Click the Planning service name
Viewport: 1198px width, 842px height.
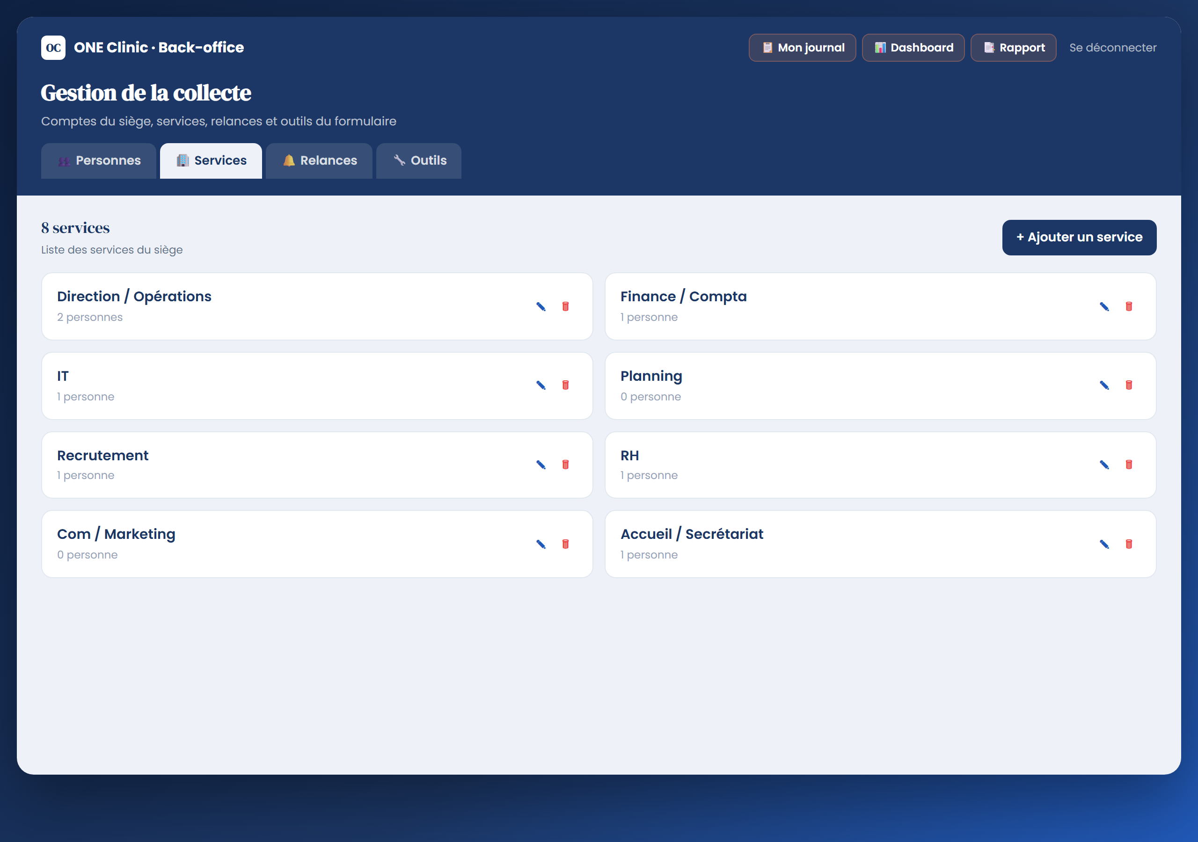651,376
